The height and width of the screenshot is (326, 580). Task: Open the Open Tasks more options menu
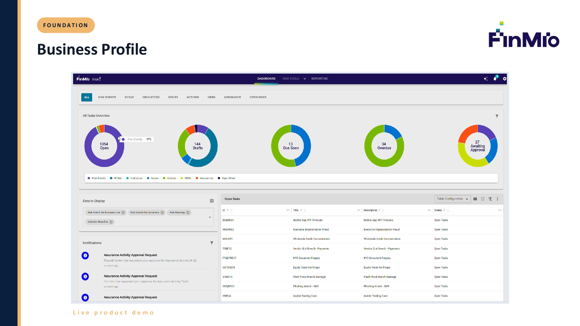[498, 199]
